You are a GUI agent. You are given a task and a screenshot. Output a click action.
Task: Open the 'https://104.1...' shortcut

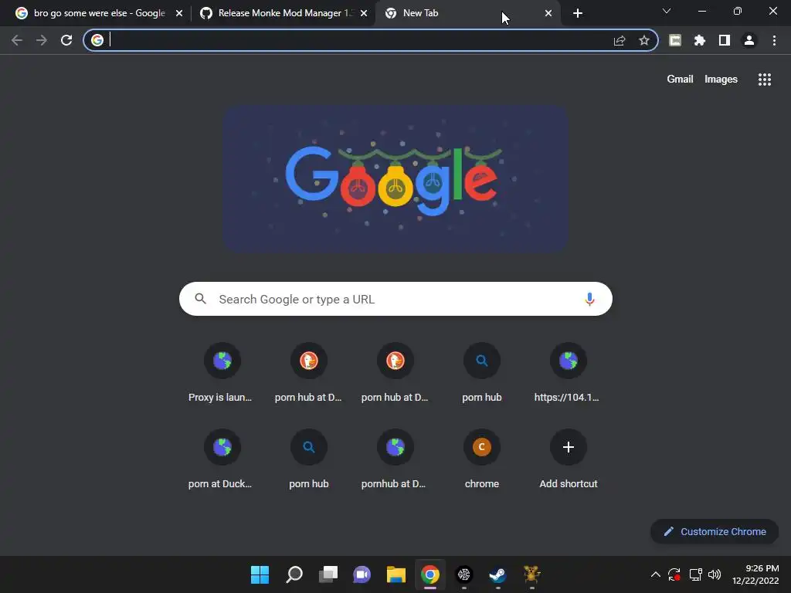(x=568, y=373)
